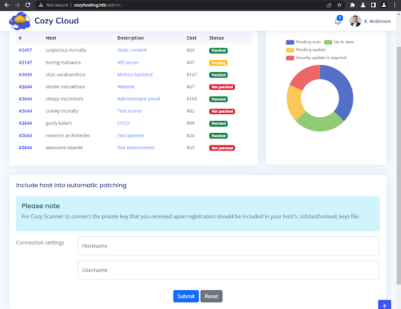Screen dimensions: 401x309
Task: Reload the page with the refresh icon
Action: (28, 5)
